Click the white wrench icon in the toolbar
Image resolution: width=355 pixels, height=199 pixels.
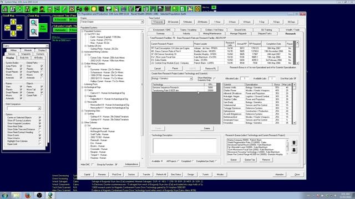pyautogui.click(x=138, y=9)
